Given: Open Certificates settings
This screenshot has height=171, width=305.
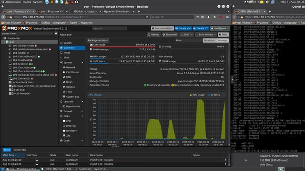Looking at the screenshot, I should 72,72.
